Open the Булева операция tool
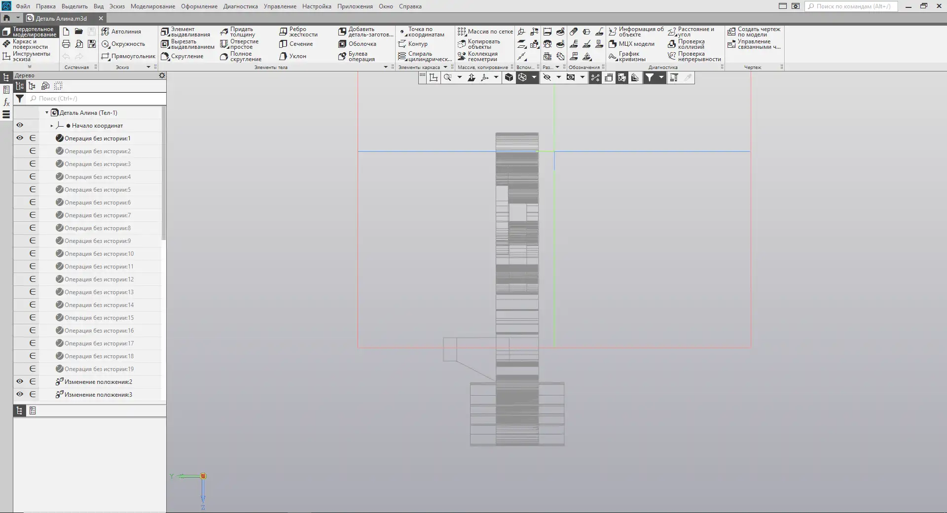 pyautogui.click(x=357, y=56)
